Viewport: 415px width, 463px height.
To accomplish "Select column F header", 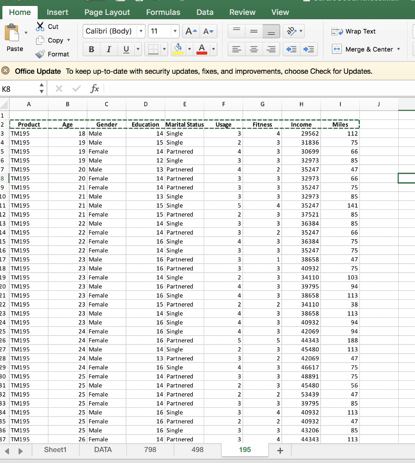I will coord(223,104).
